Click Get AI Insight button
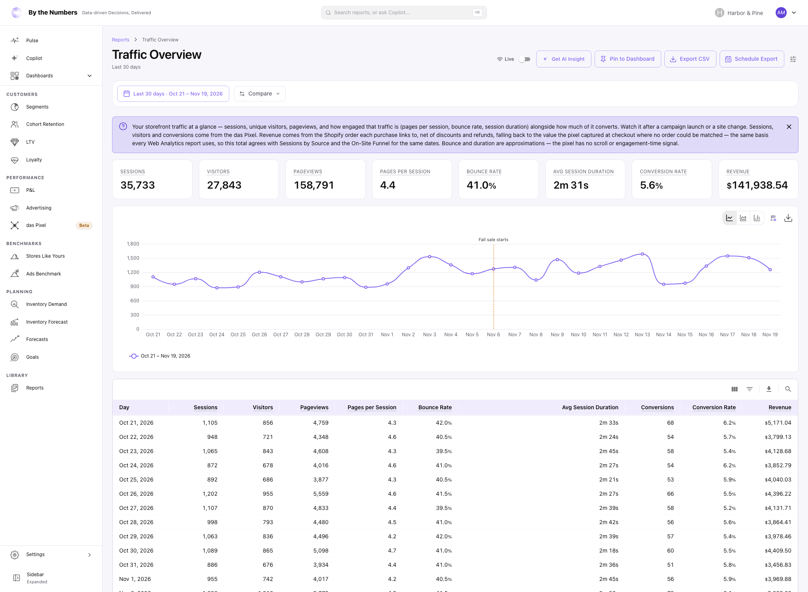The height and width of the screenshot is (592, 808). pyautogui.click(x=563, y=59)
